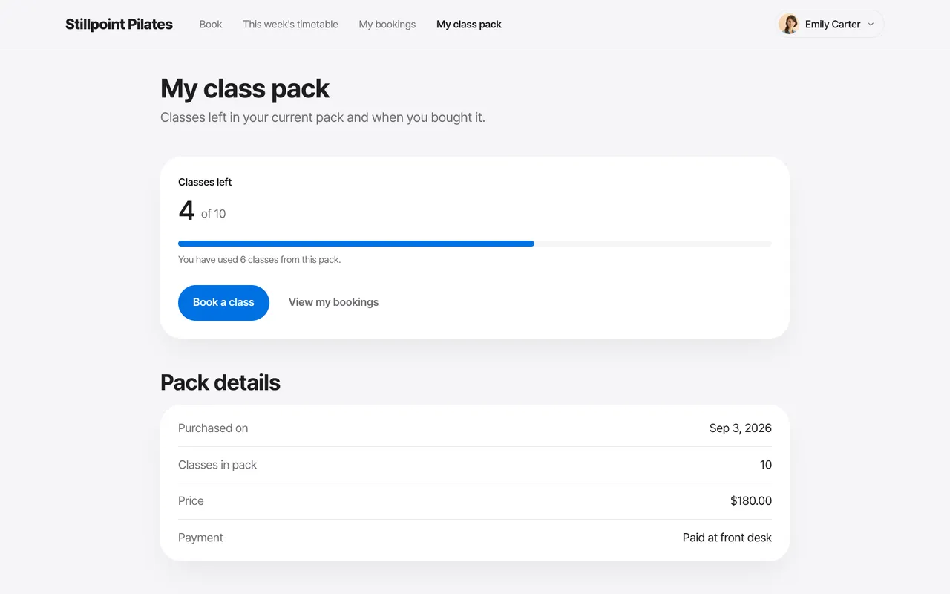Image resolution: width=950 pixels, height=594 pixels.
Task: Click the "Paid at front desk" value
Action: (727, 538)
